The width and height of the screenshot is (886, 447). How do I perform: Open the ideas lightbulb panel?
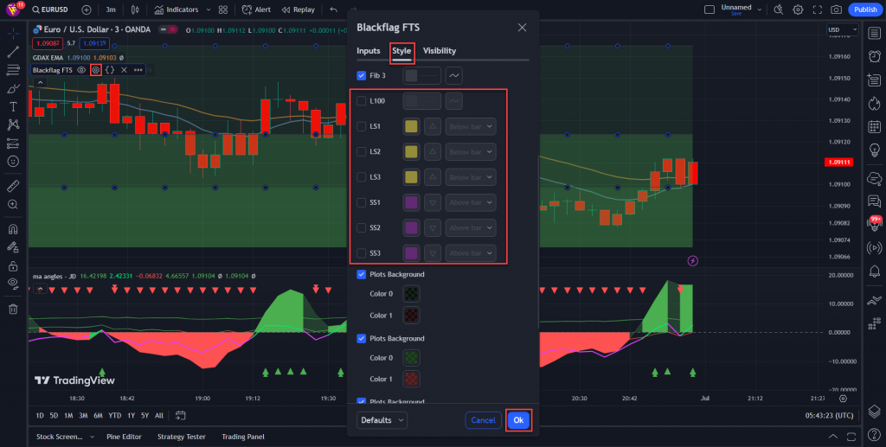(x=874, y=150)
